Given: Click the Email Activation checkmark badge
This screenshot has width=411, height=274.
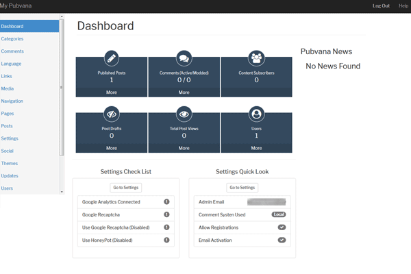Looking at the screenshot, I should coord(282,240).
